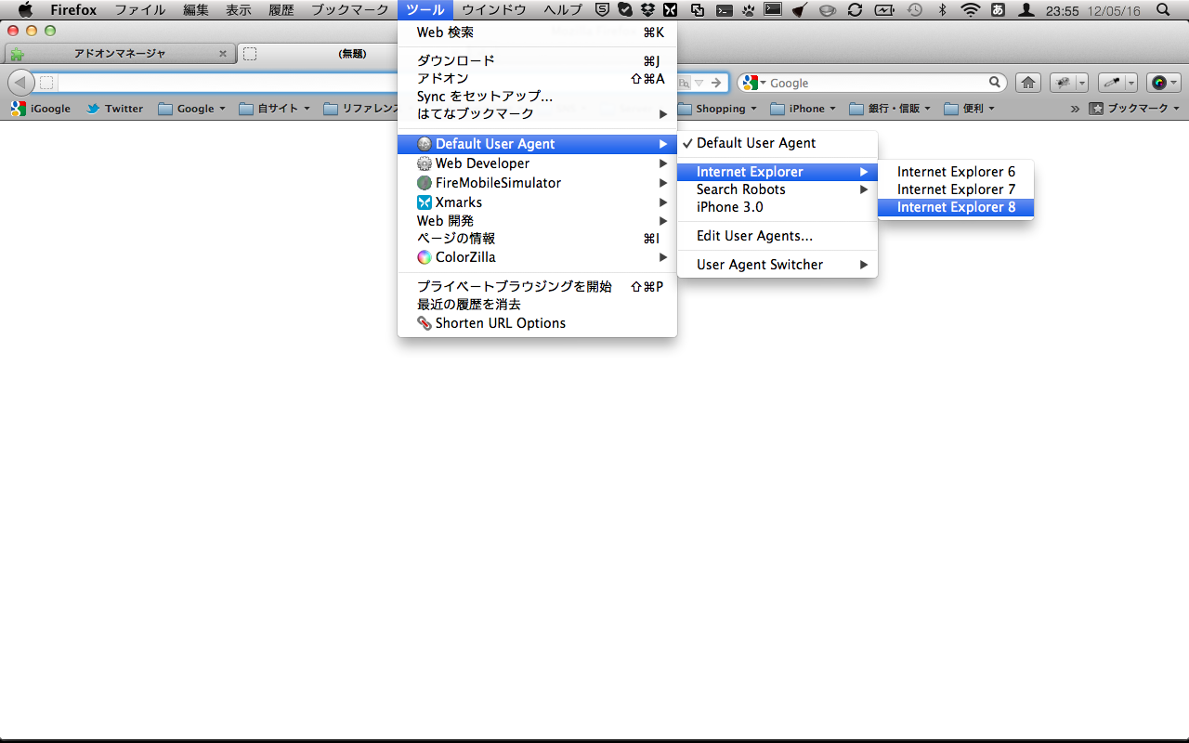Click the Home toolbar icon
This screenshot has width=1189, height=743.
1027,83
